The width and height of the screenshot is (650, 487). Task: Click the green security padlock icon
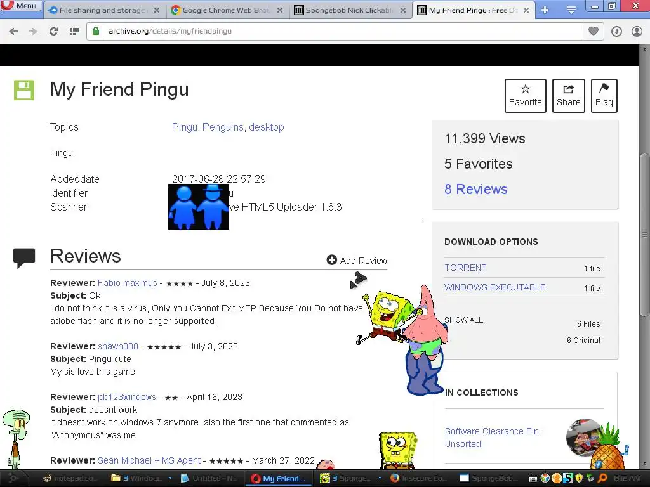tap(96, 31)
